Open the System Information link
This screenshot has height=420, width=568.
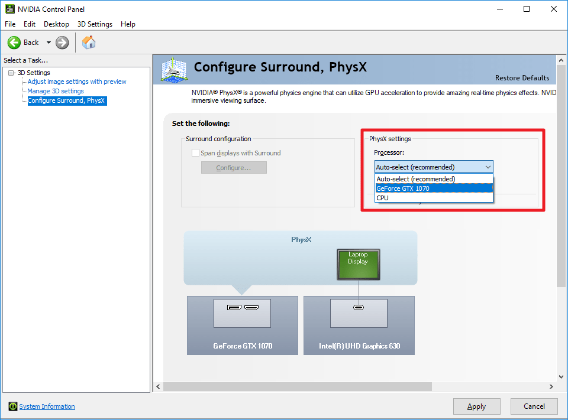coord(47,406)
